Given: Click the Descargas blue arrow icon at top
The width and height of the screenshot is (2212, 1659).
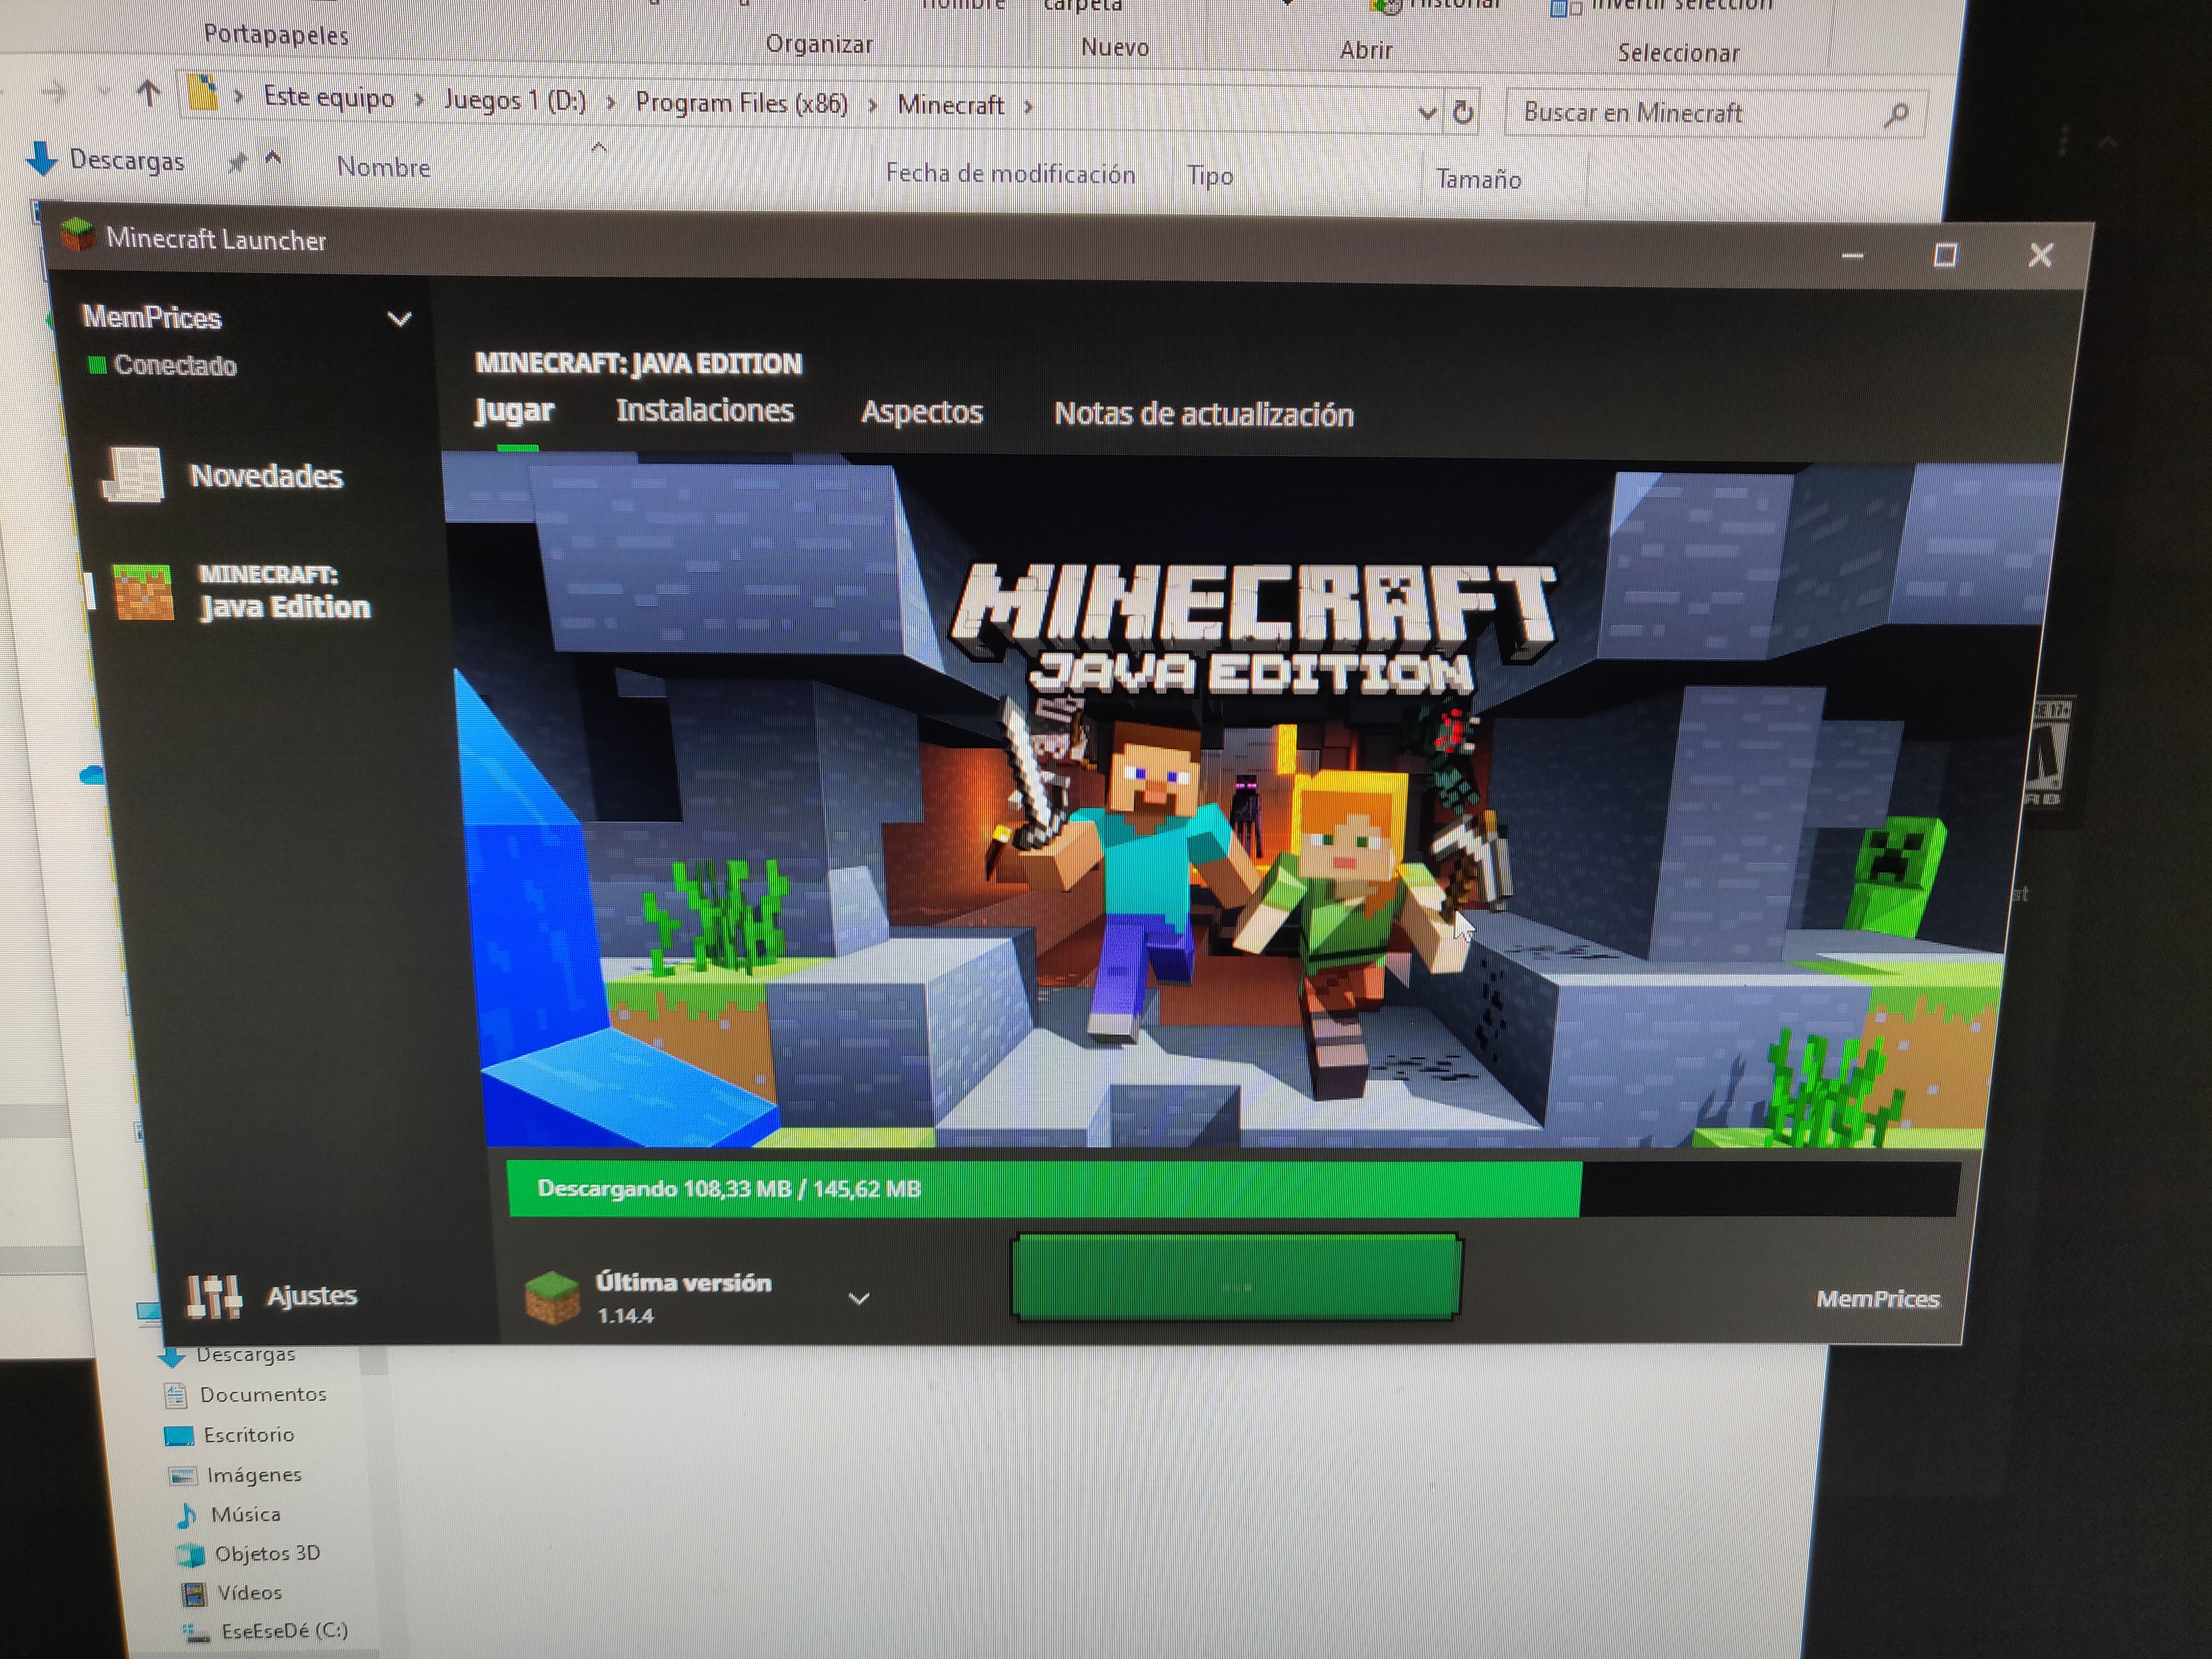Looking at the screenshot, I should (x=41, y=158).
